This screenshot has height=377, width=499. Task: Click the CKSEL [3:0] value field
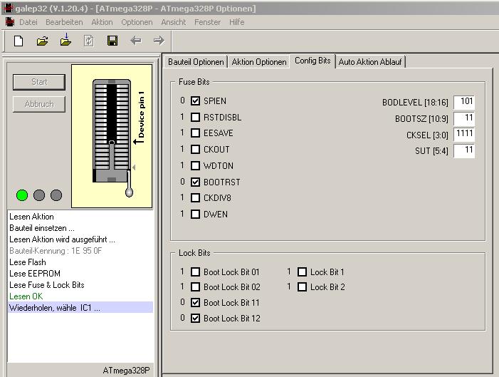point(464,134)
